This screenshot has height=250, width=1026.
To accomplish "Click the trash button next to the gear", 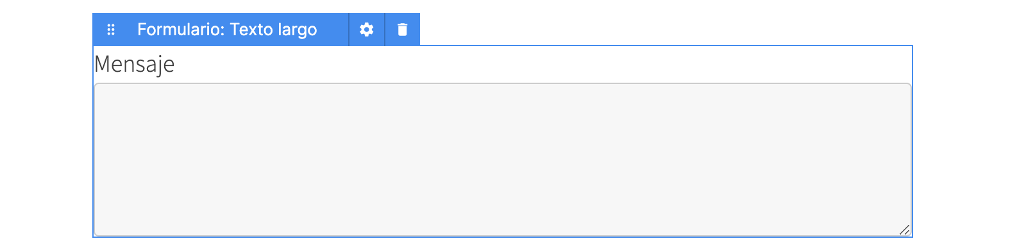I will tap(402, 29).
